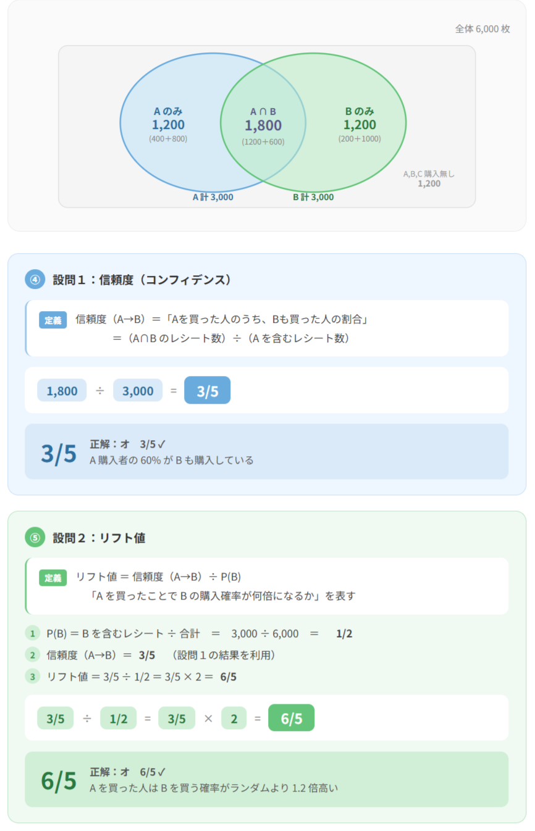Click the 1,800 chip in the confidence formula
This screenshot has width=535, height=831.
[x=62, y=391]
